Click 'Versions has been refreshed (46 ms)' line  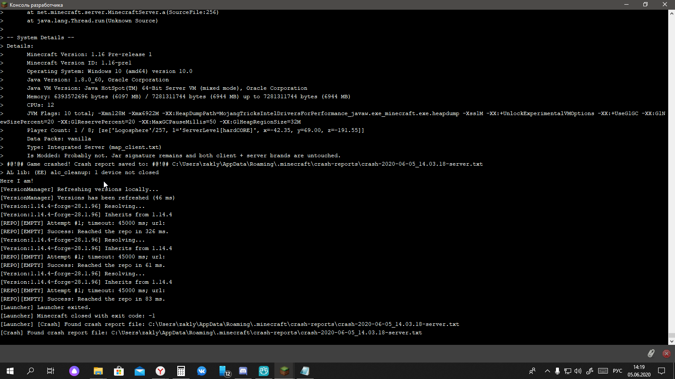(87, 198)
